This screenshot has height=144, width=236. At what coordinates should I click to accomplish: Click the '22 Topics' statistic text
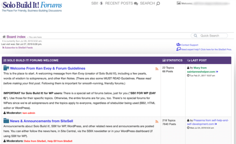pyautogui.click(x=168, y=68)
